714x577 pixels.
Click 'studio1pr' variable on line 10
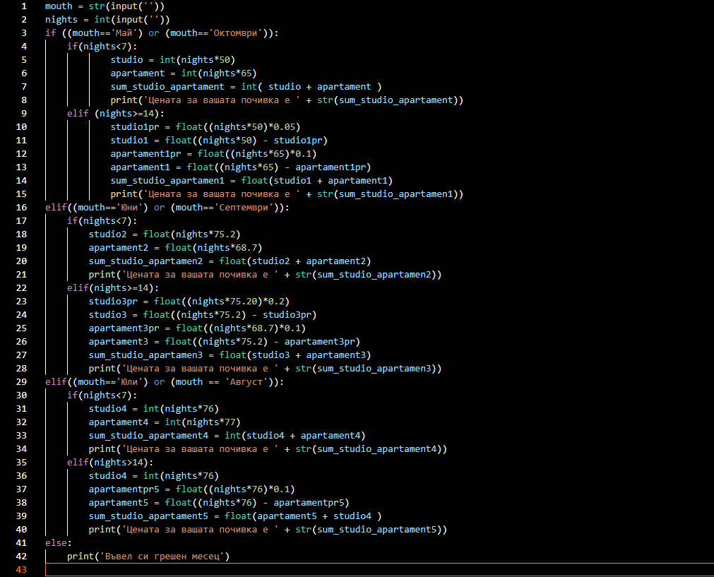point(135,127)
